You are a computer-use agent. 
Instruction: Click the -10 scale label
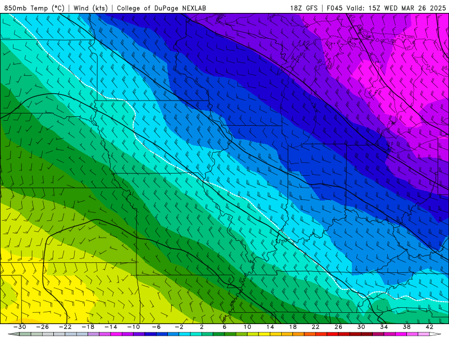pos(134,327)
